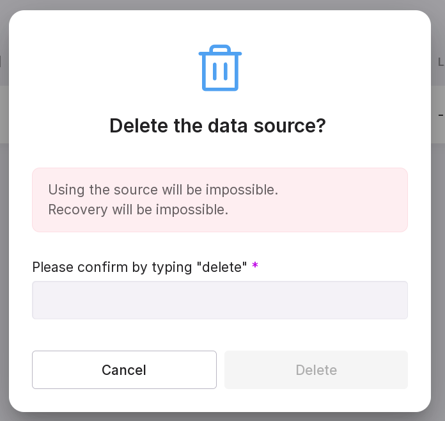Click the dimmed backdrop left of dialog
This screenshot has width=445, height=421.
coord(4,256)
